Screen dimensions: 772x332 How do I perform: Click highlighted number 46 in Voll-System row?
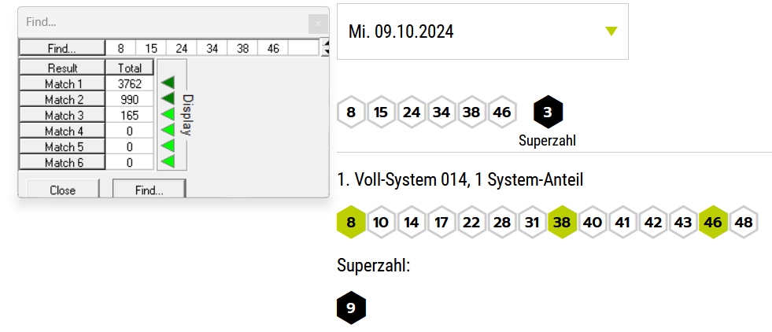pyautogui.click(x=713, y=223)
